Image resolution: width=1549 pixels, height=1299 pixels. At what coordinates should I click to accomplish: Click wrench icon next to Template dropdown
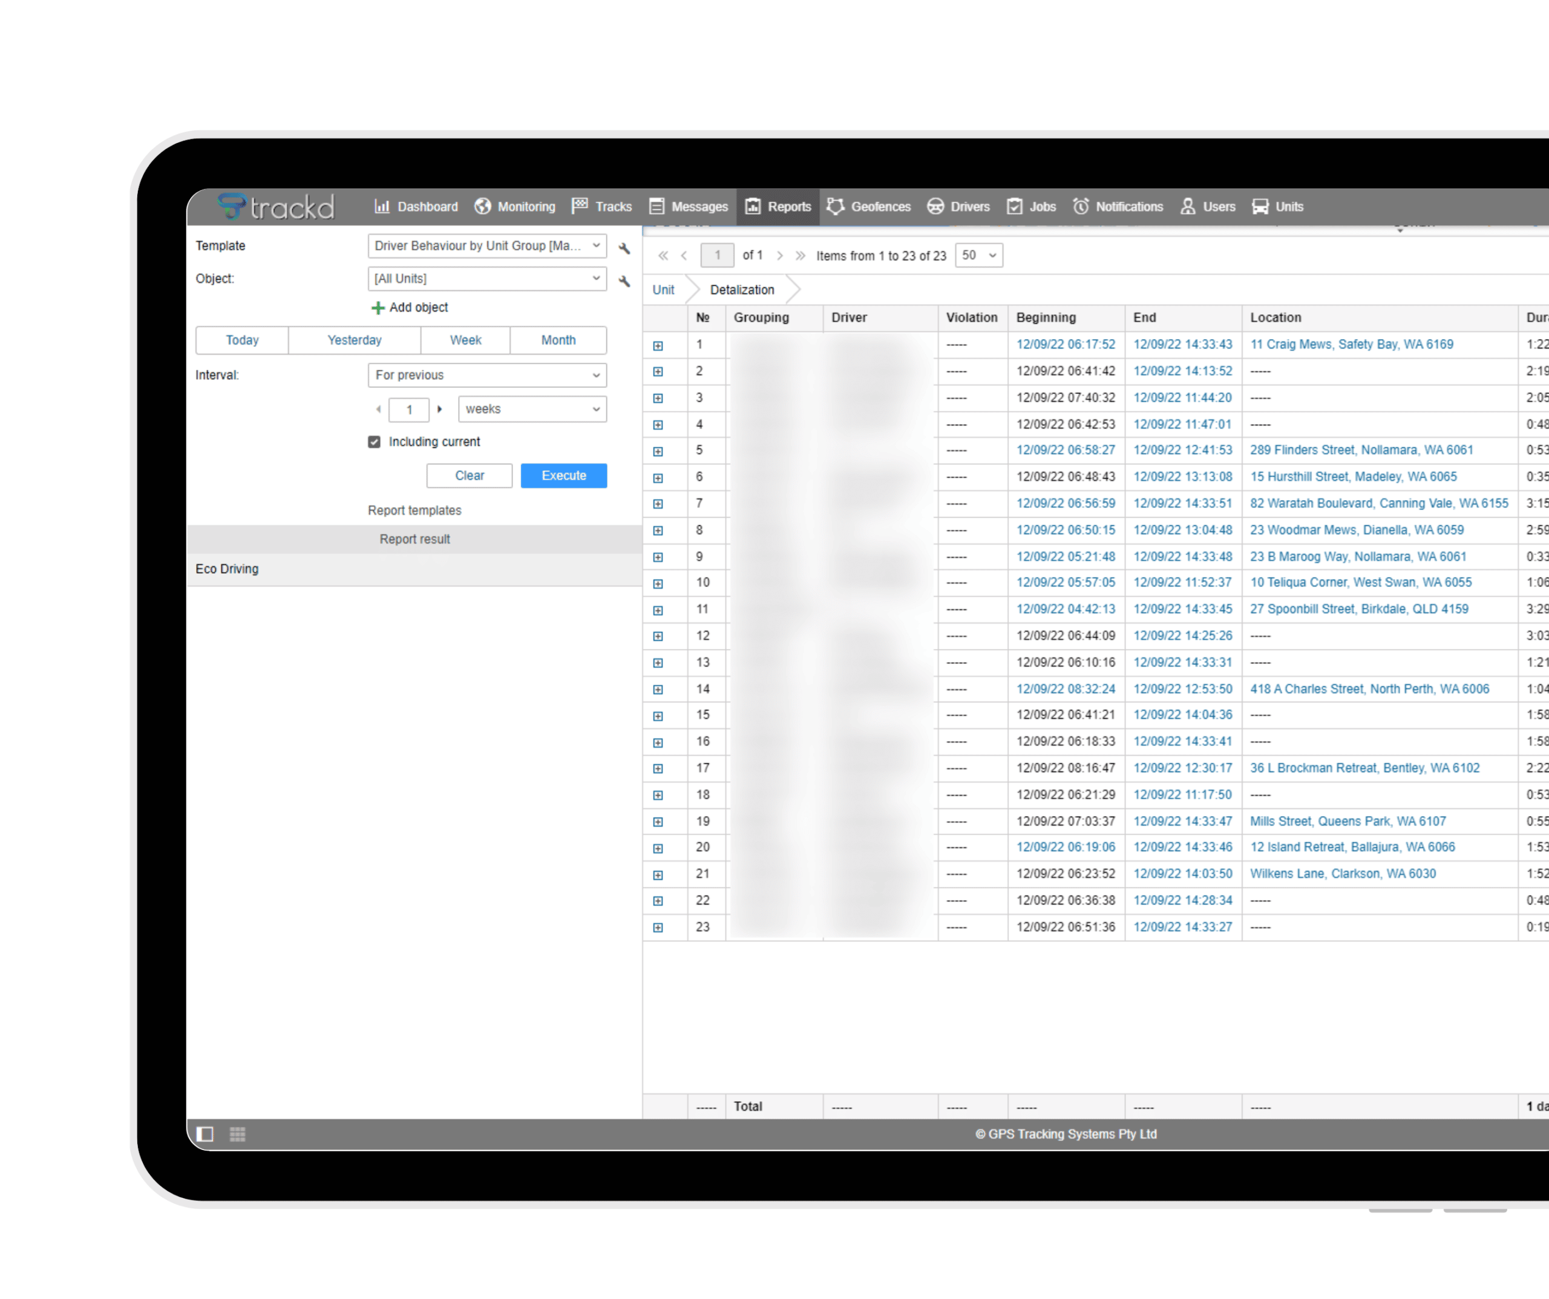[624, 248]
